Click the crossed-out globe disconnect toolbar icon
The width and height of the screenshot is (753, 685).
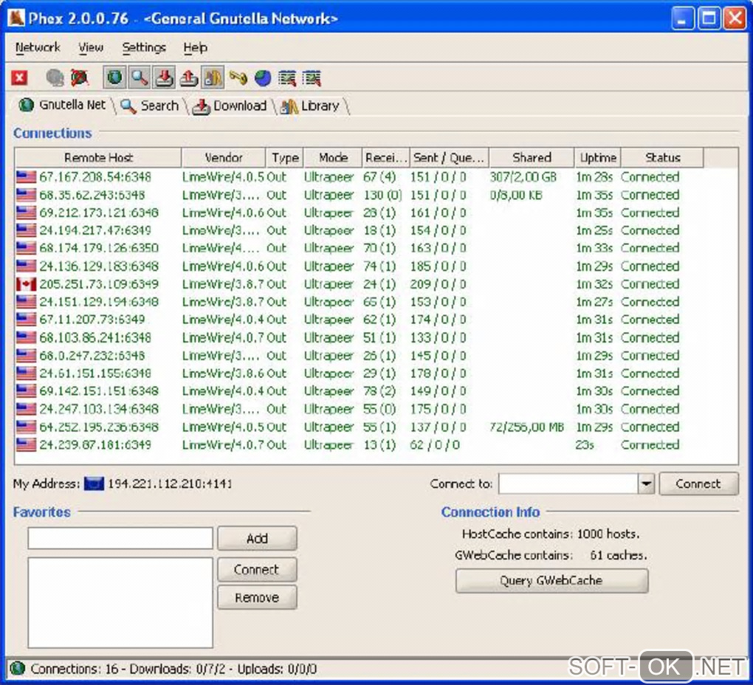[79, 78]
